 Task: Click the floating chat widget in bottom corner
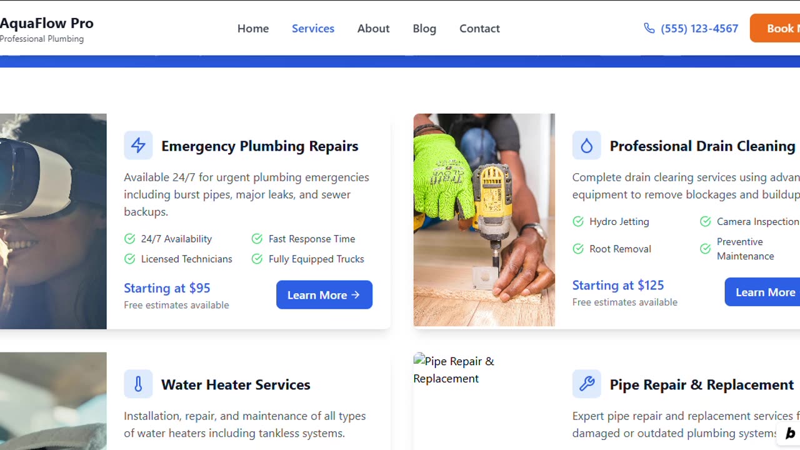point(789,433)
